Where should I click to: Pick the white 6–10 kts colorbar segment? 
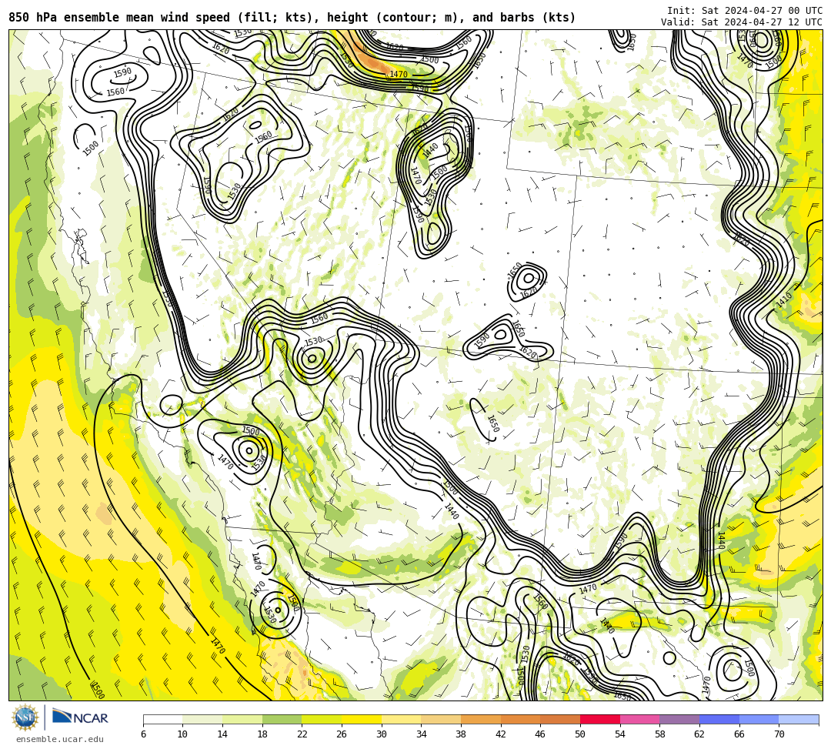click(x=162, y=719)
